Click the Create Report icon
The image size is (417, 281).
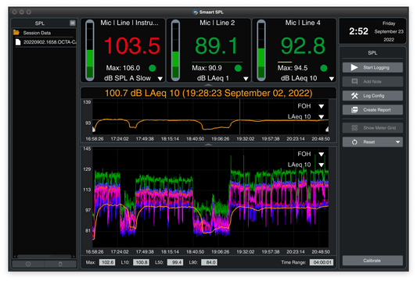(354, 110)
